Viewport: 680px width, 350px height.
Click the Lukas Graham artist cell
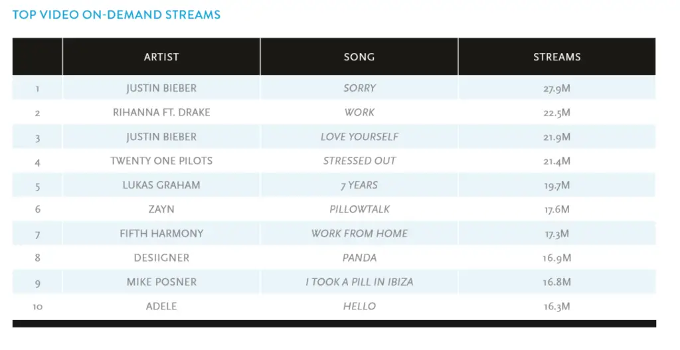click(161, 185)
